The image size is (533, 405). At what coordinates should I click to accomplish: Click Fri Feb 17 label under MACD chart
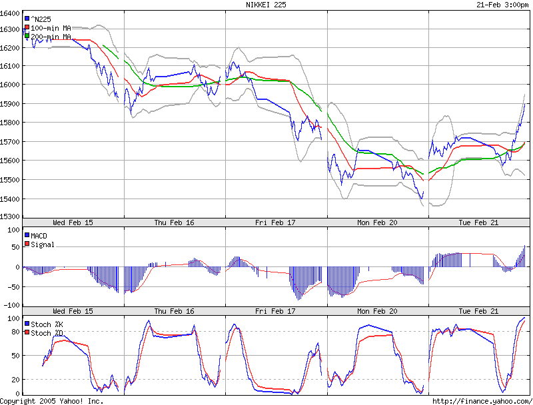click(x=275, y=311)
